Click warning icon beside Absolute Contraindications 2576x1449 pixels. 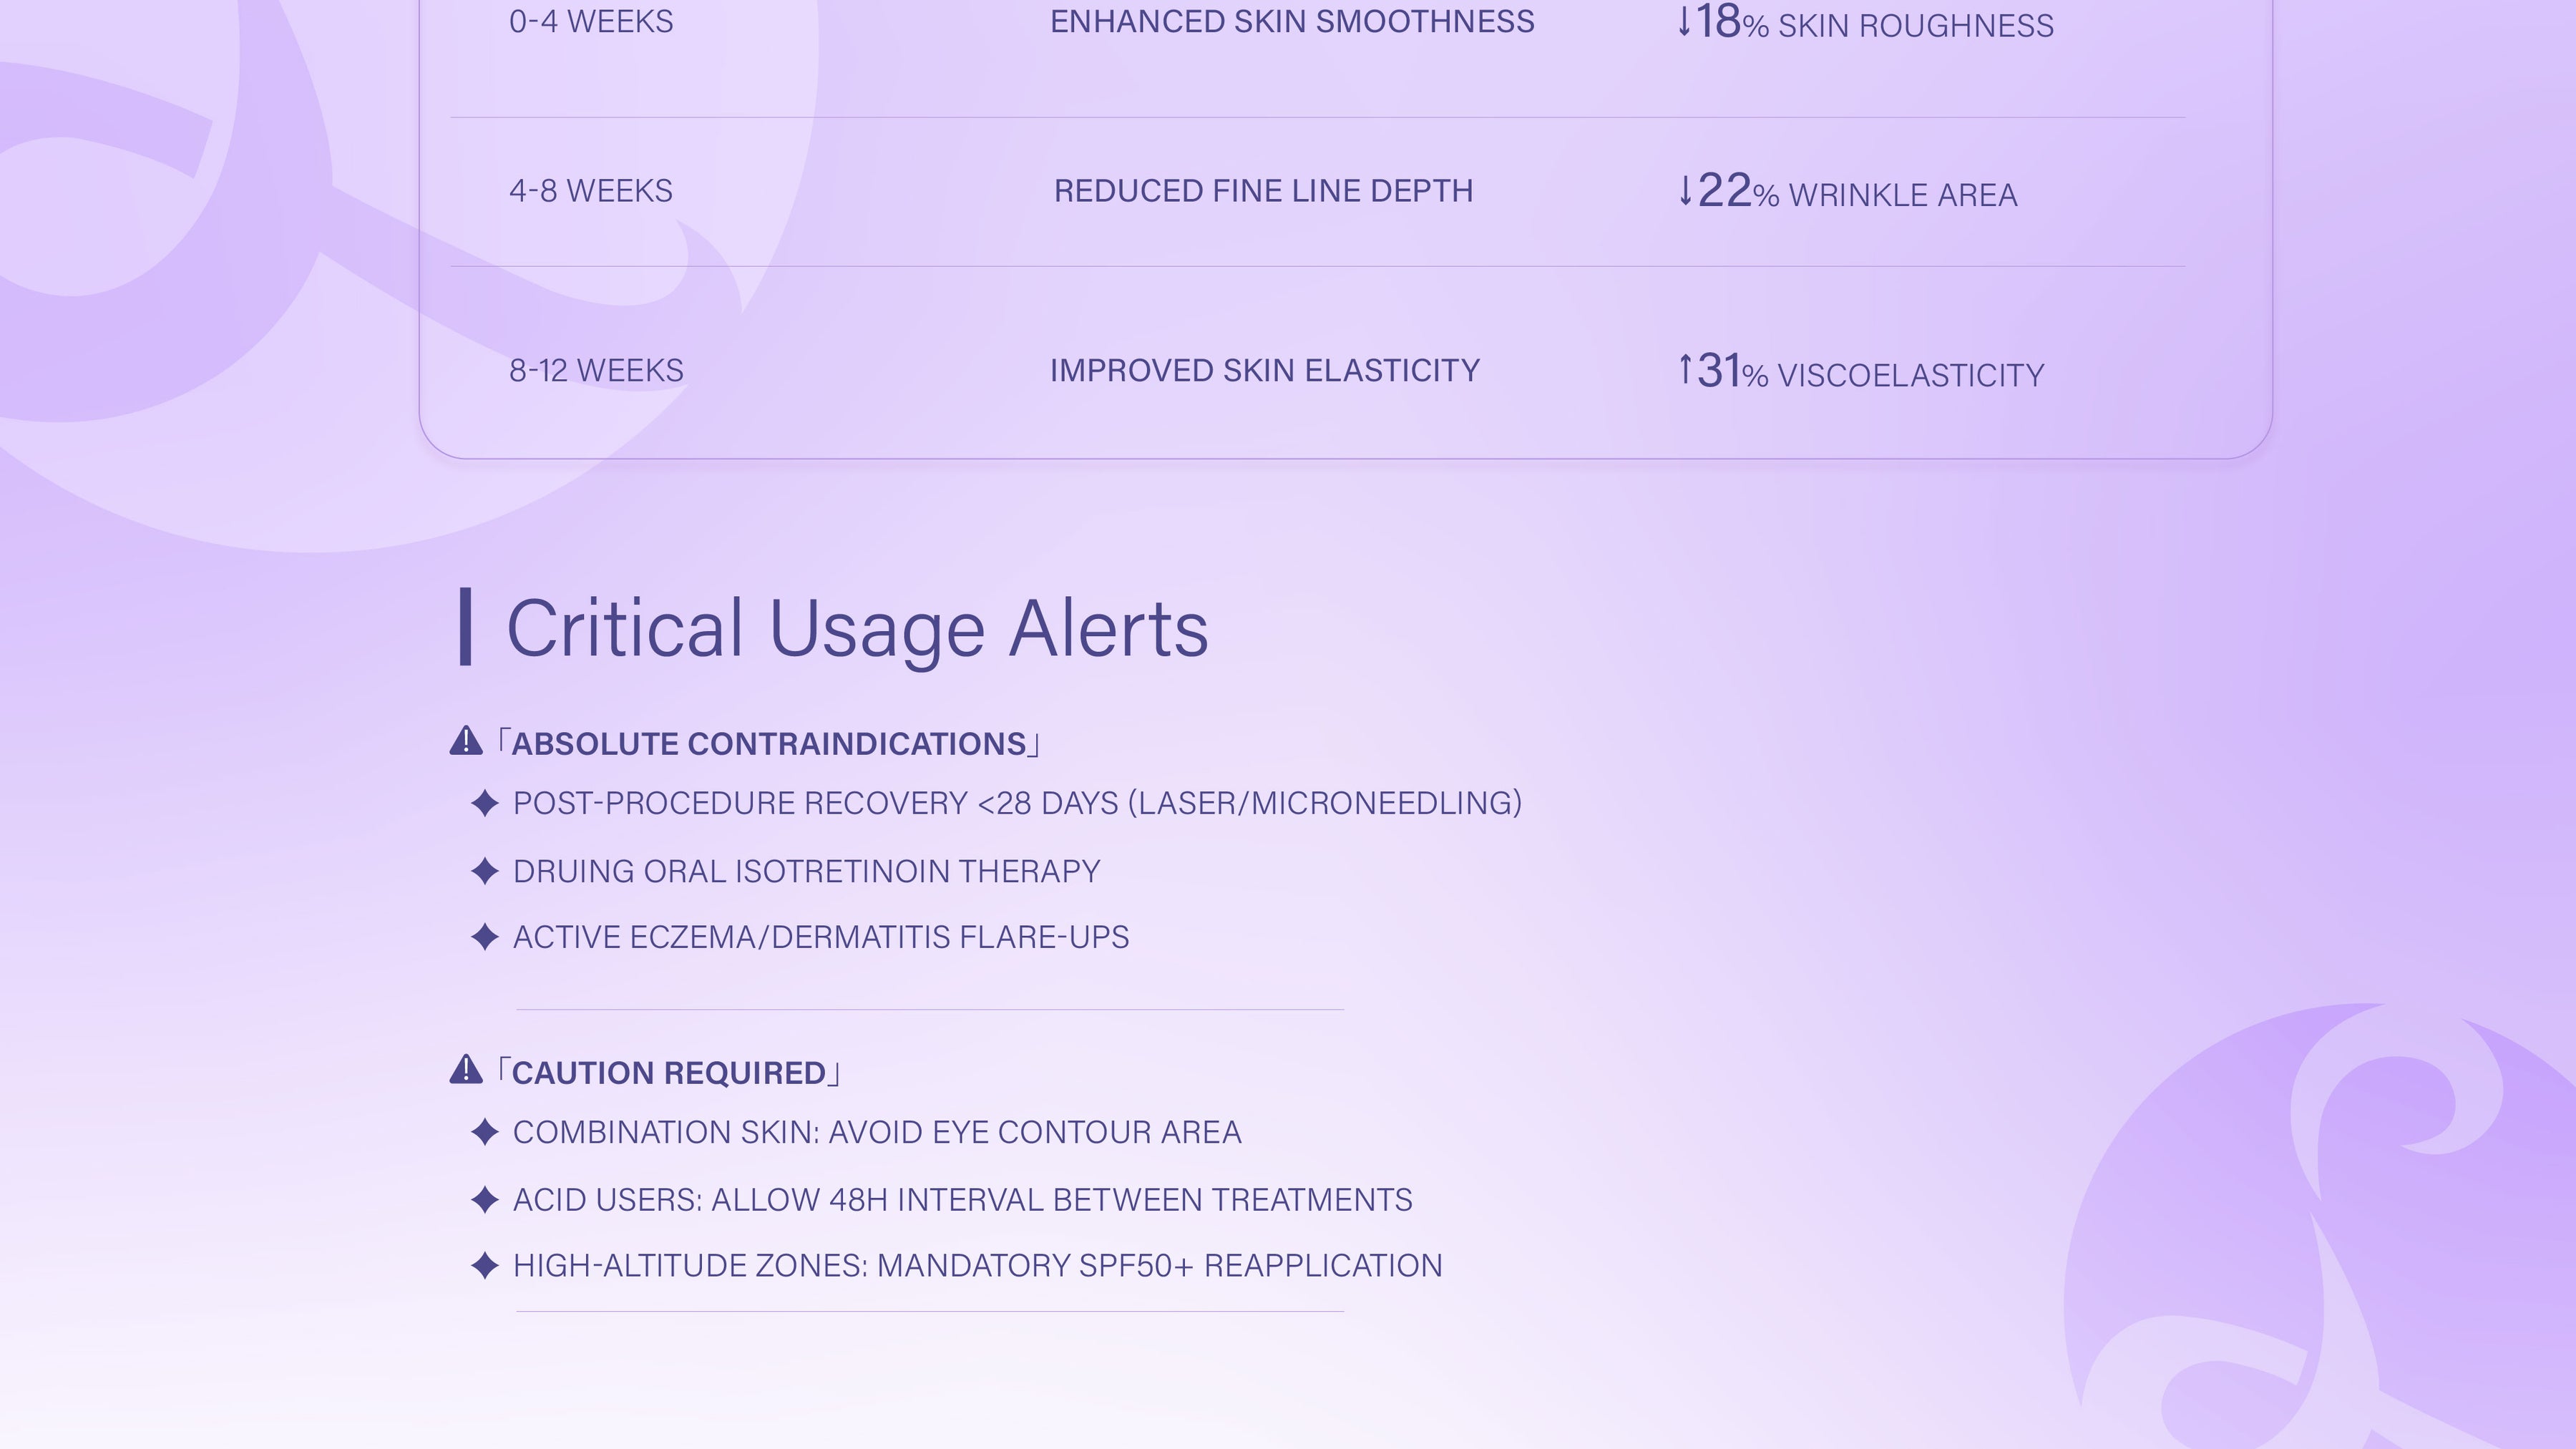[x=466, y=741]
